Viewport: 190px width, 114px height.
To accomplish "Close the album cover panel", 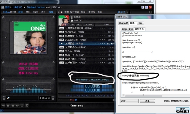I will pyautogui.click(x=53, y=17).
